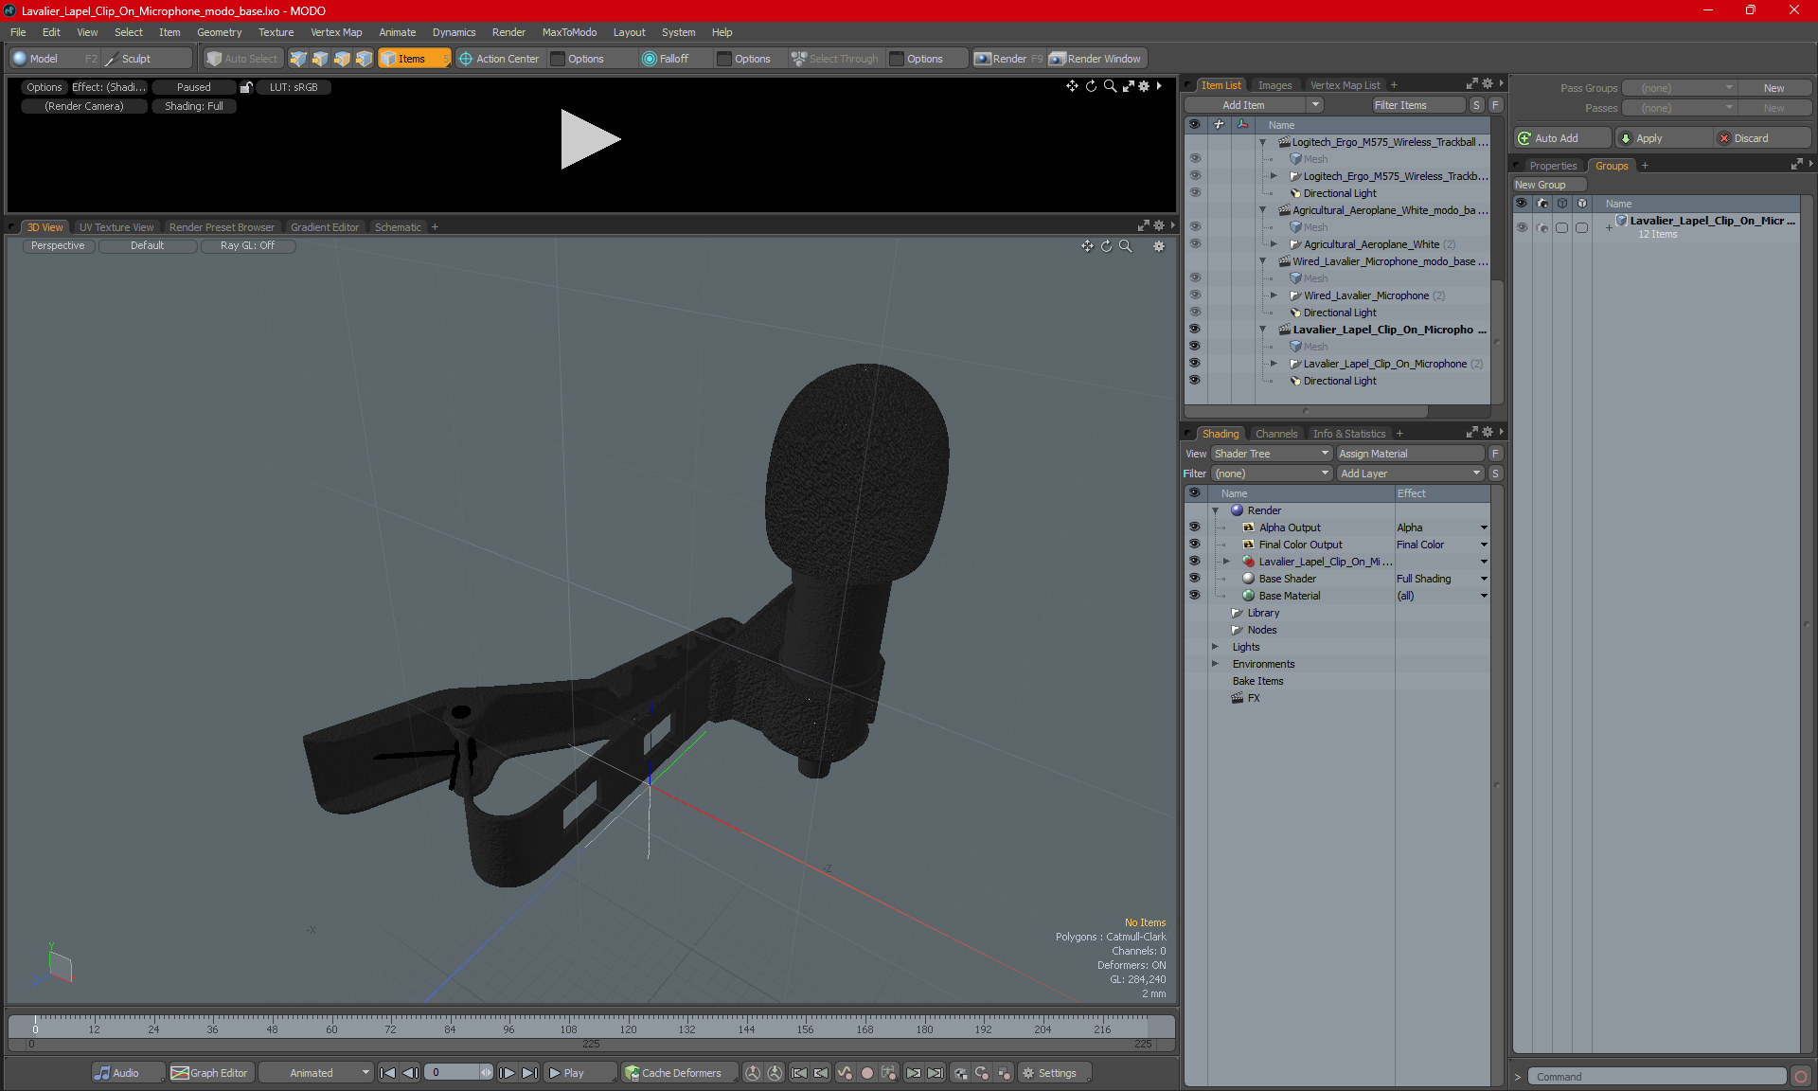Image resolution: width=1818 pixels, height=1091 pixels.
Task: Click the Auto Add button
Action: [1561, 138]
